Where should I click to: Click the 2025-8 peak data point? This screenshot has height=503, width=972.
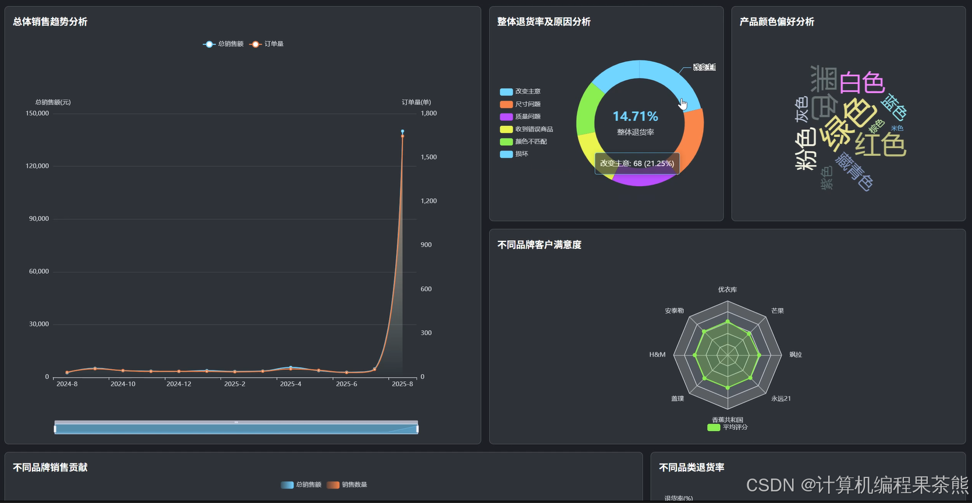click(x=402, y=132)
